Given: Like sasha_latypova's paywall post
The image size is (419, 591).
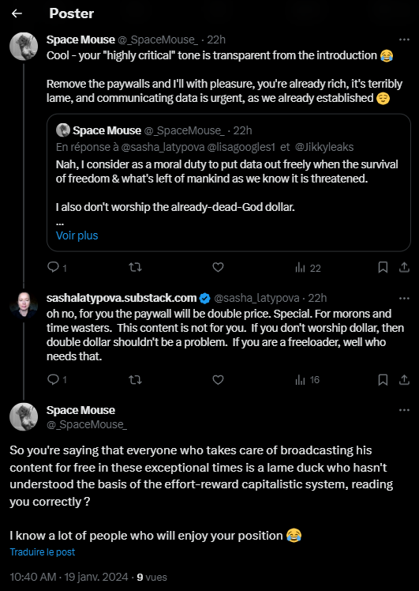Looking at the screenshot, I should [x=218, y=379].
